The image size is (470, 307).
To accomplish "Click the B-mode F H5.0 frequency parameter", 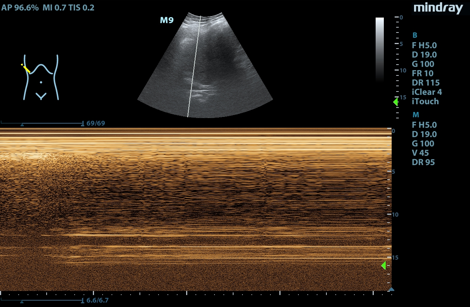I will 424,45.
